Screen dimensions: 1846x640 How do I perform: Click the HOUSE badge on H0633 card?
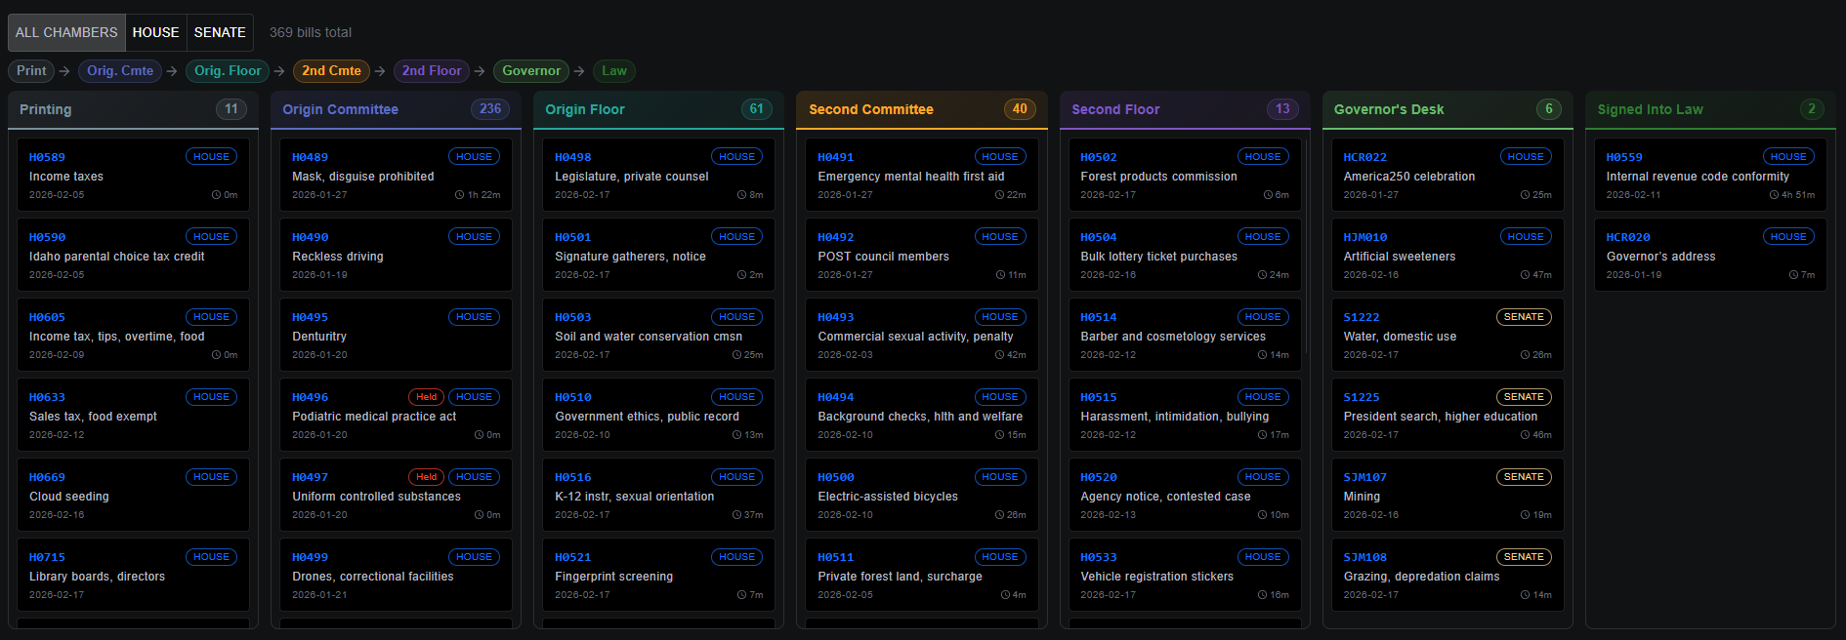tap(211, 397)
